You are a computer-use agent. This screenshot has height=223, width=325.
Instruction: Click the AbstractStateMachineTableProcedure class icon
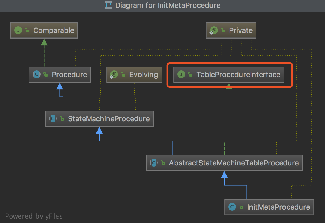[x=154, y=163]
